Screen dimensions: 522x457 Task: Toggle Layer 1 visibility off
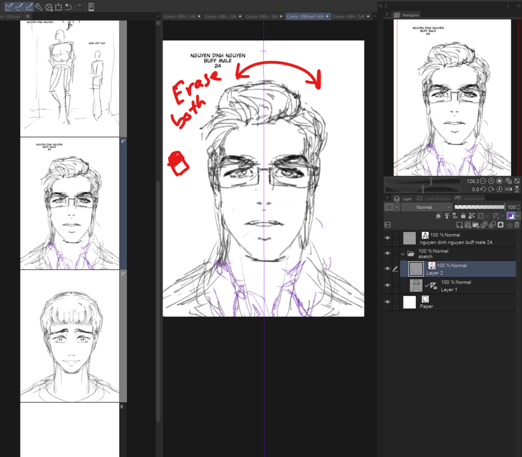click(x=388, y=285)
